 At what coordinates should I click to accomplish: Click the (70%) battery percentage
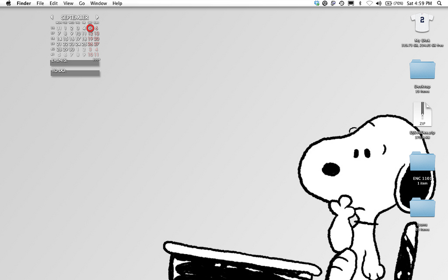(x=398, y=3)
